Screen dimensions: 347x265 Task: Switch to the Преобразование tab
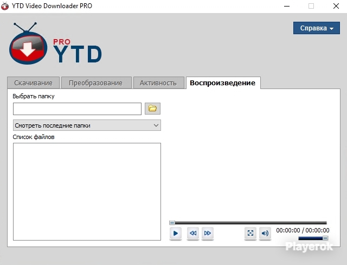(97, 83)
